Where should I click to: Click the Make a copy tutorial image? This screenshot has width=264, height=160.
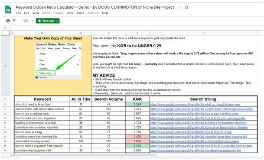(58, 61)
